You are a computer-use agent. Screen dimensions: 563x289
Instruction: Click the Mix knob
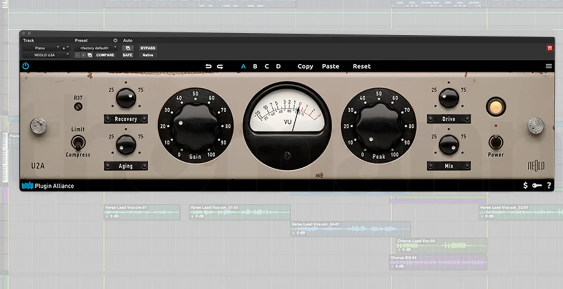click(449, 145)
